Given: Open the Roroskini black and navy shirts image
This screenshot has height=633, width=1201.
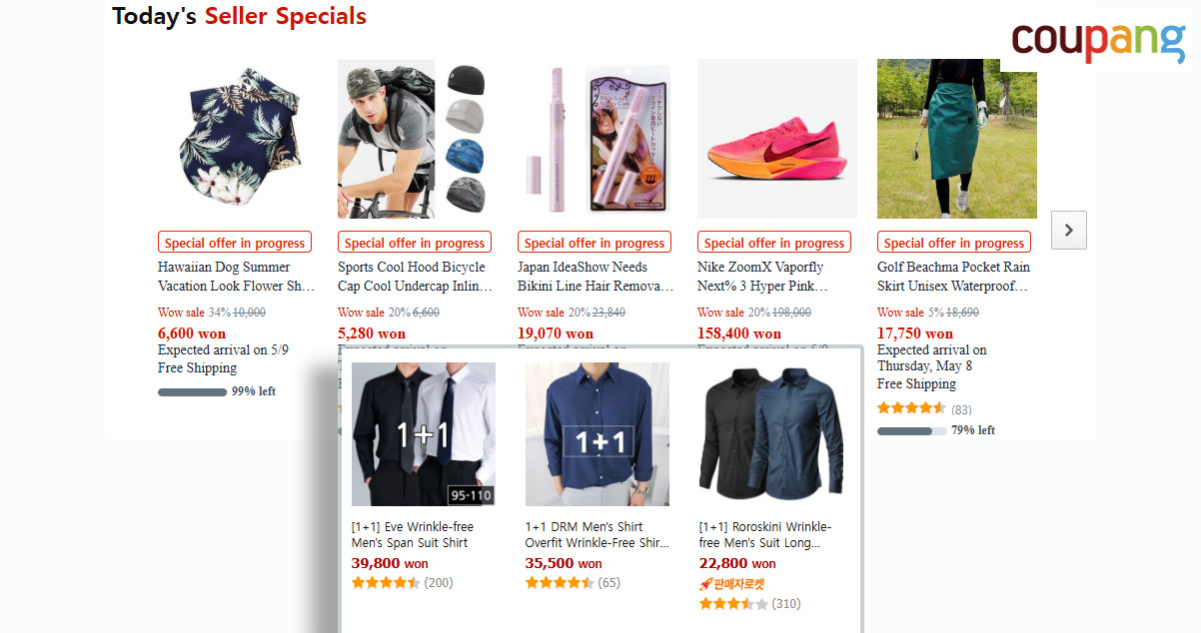Looking at the screenshot, I should click(x=771, y=434).
